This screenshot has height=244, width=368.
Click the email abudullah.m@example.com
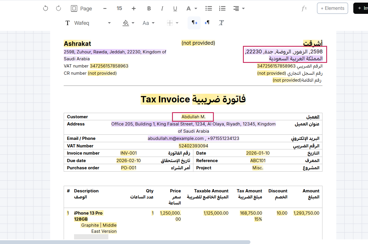pos(175,138)
